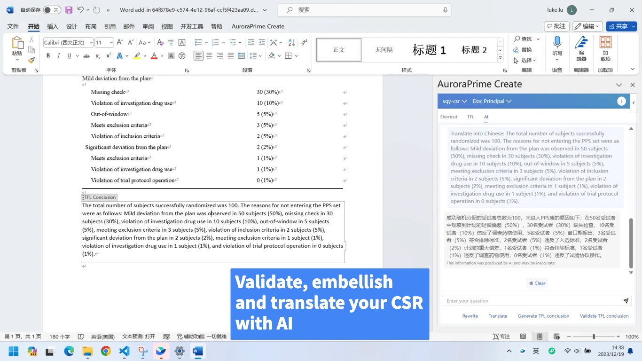
Task: Switch to the AuroraPrime Create ribbon tab
Action: pyautogui.click(x=258, y=26)
